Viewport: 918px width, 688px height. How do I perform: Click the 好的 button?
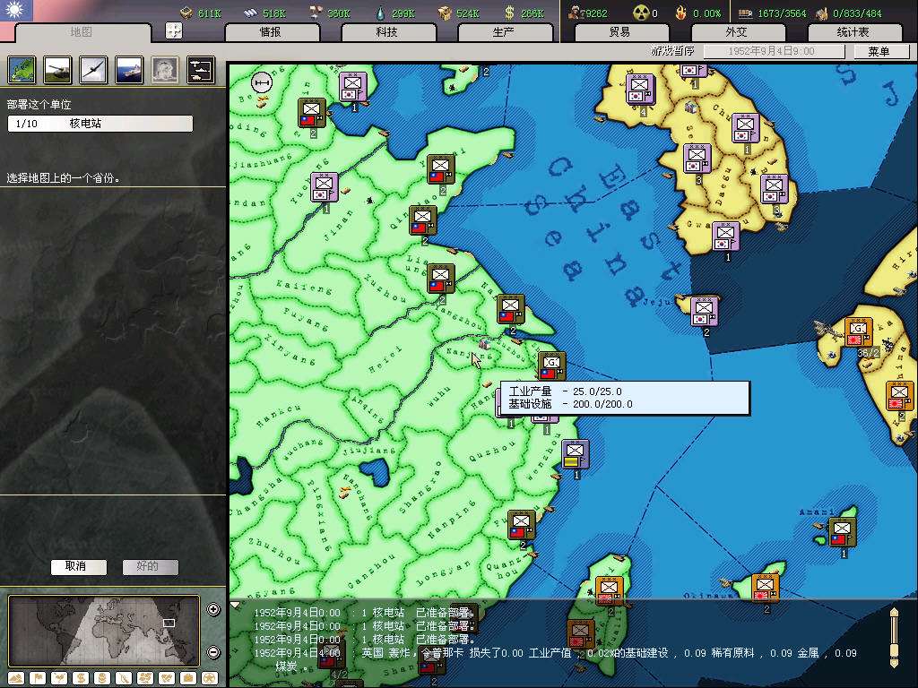[x=150, y=566]
